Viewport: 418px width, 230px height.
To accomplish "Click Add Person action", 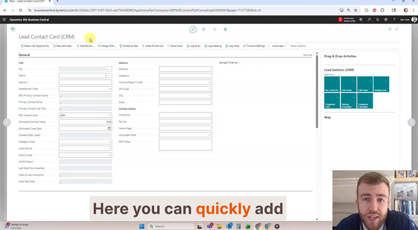I will click(85, 46).
